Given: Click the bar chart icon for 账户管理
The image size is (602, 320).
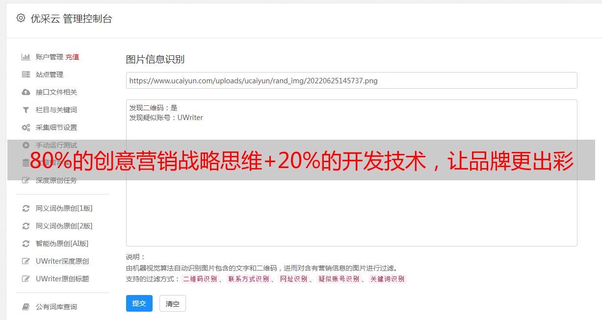Looking at the screenshot, I should click(26, 57).
